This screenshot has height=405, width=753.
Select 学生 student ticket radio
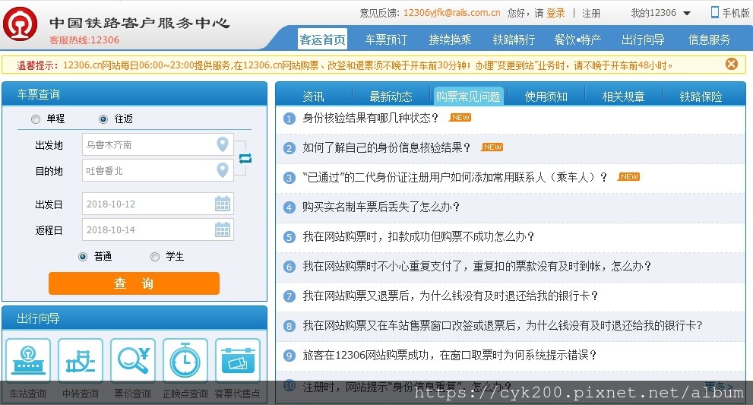(x=155, y=257)
